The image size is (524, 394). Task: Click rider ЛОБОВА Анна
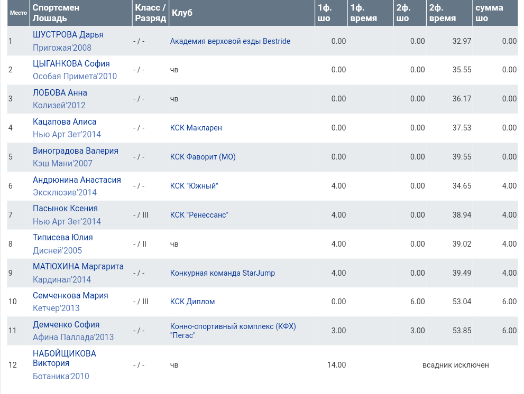[60, 93]
